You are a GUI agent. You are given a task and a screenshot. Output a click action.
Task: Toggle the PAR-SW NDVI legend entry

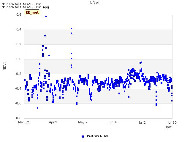coord(95,136)
